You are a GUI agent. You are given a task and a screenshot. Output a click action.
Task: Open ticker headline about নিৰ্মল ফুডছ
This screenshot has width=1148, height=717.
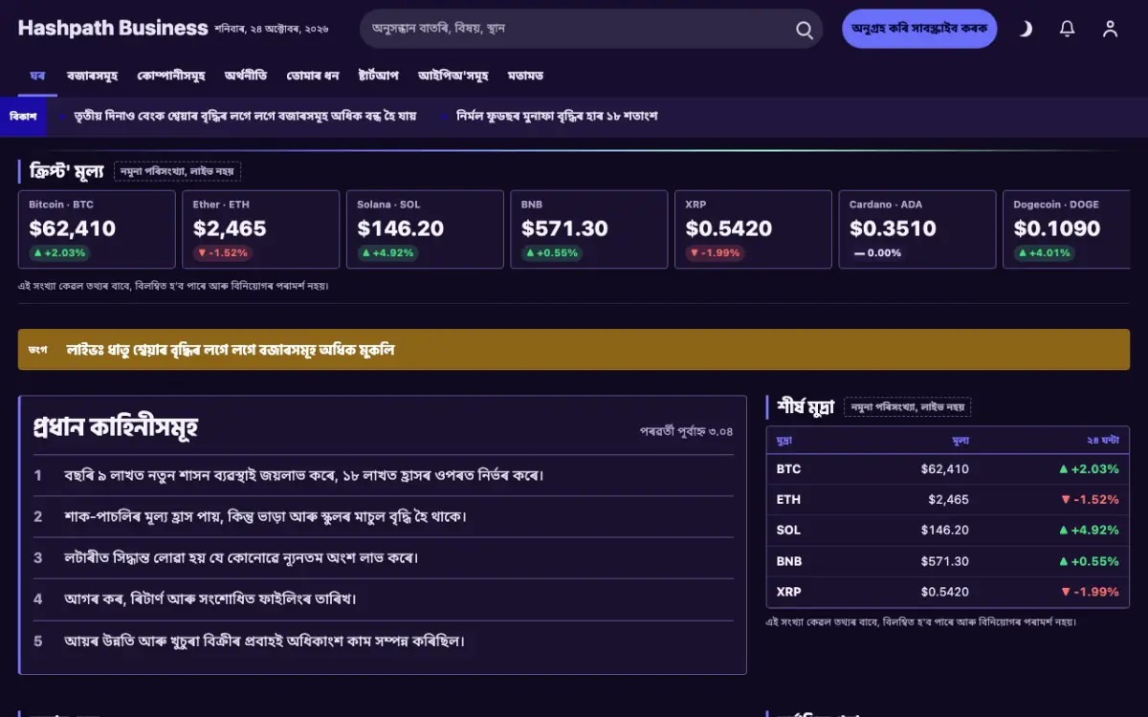[557, 116]
